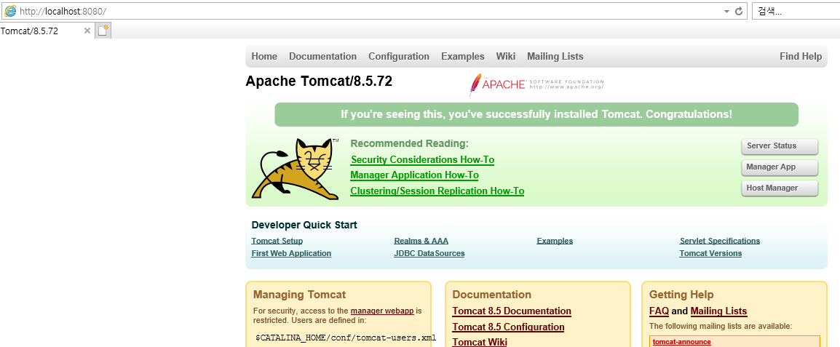Click the Internet Explorer page icon in address bar
This screenshot has height=347, width=840.
tap(9, 11)
